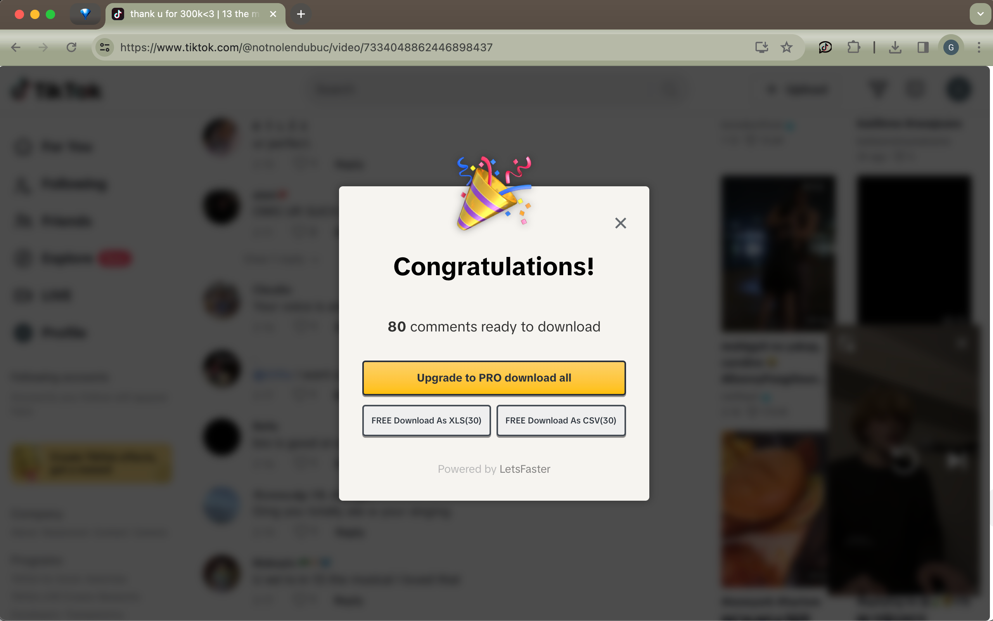Close the TikTok video tab
993x621 pixels.
pyautogui.click(x=273, y=14)
